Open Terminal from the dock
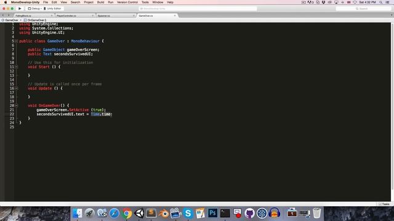The width and height of the screenshot is (394, 221). click(x=225, y=213)
